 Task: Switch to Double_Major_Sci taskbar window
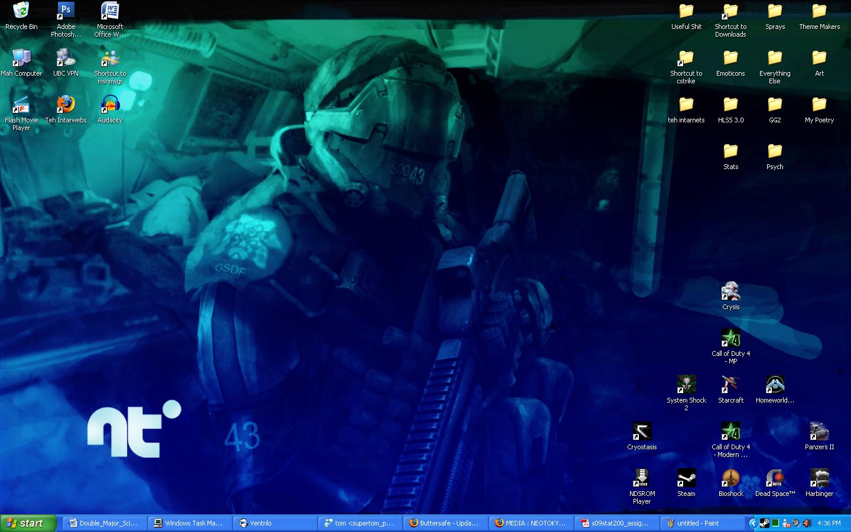[105, 523]
